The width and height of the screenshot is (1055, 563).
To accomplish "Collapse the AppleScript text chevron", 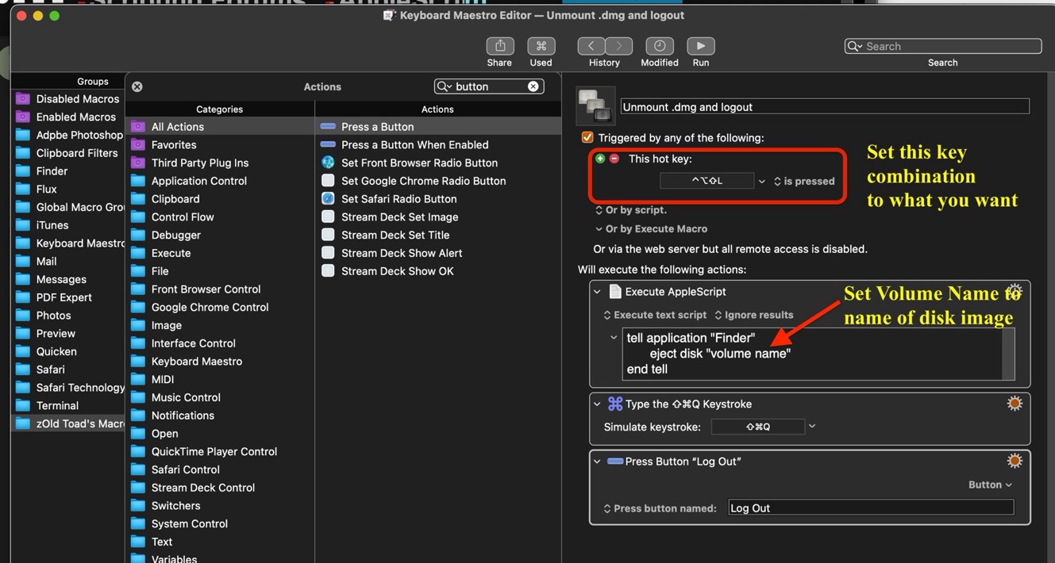I will pyautogui.click(x=613, y=338).
